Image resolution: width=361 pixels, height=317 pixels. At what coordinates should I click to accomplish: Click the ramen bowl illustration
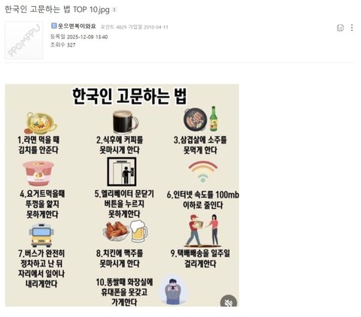pyautogui.click(x=41, y=123)
